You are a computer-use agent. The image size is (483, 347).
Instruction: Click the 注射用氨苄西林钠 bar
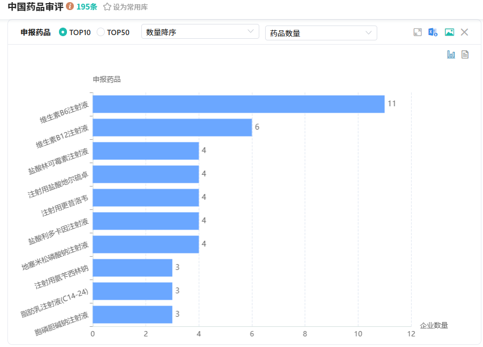tap(132, 267)
